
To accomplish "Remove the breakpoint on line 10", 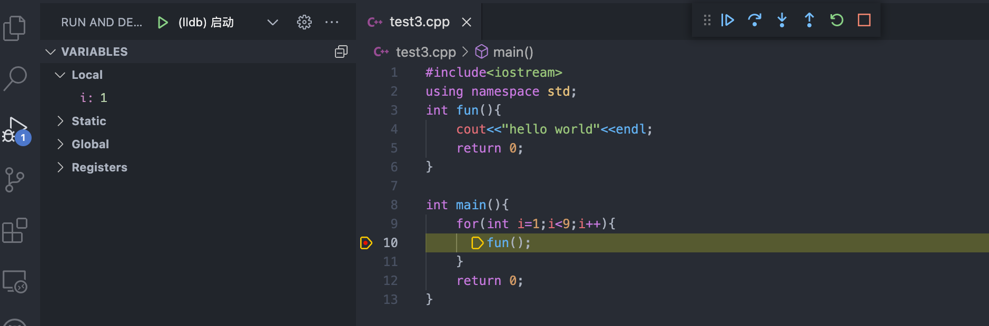I will (366, 243).
